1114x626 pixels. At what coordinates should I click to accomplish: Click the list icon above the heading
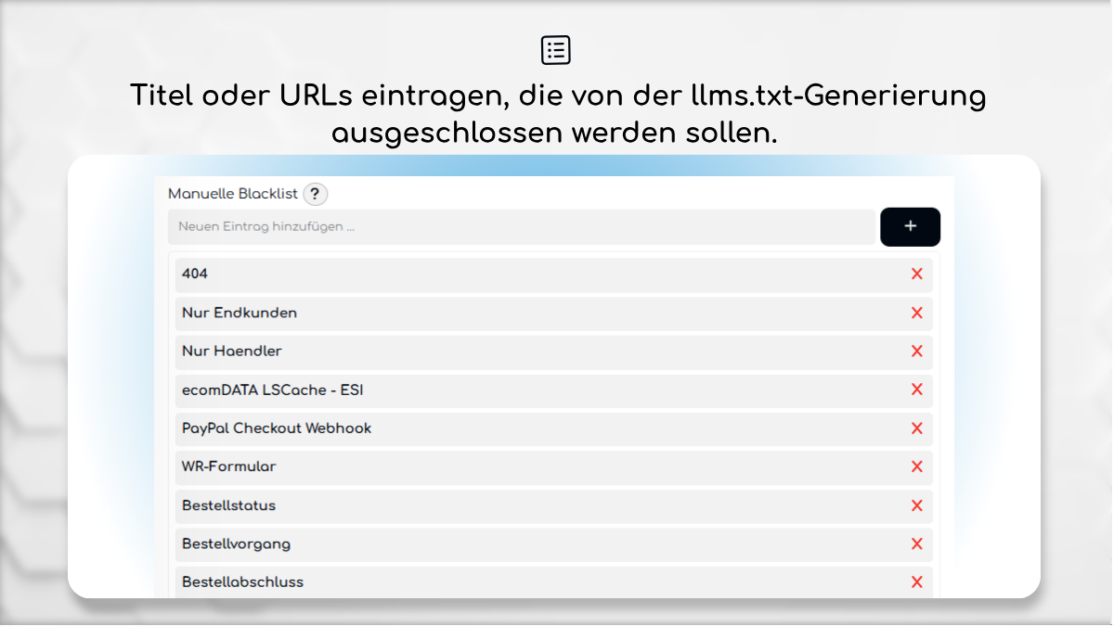[x=555, y=50]
